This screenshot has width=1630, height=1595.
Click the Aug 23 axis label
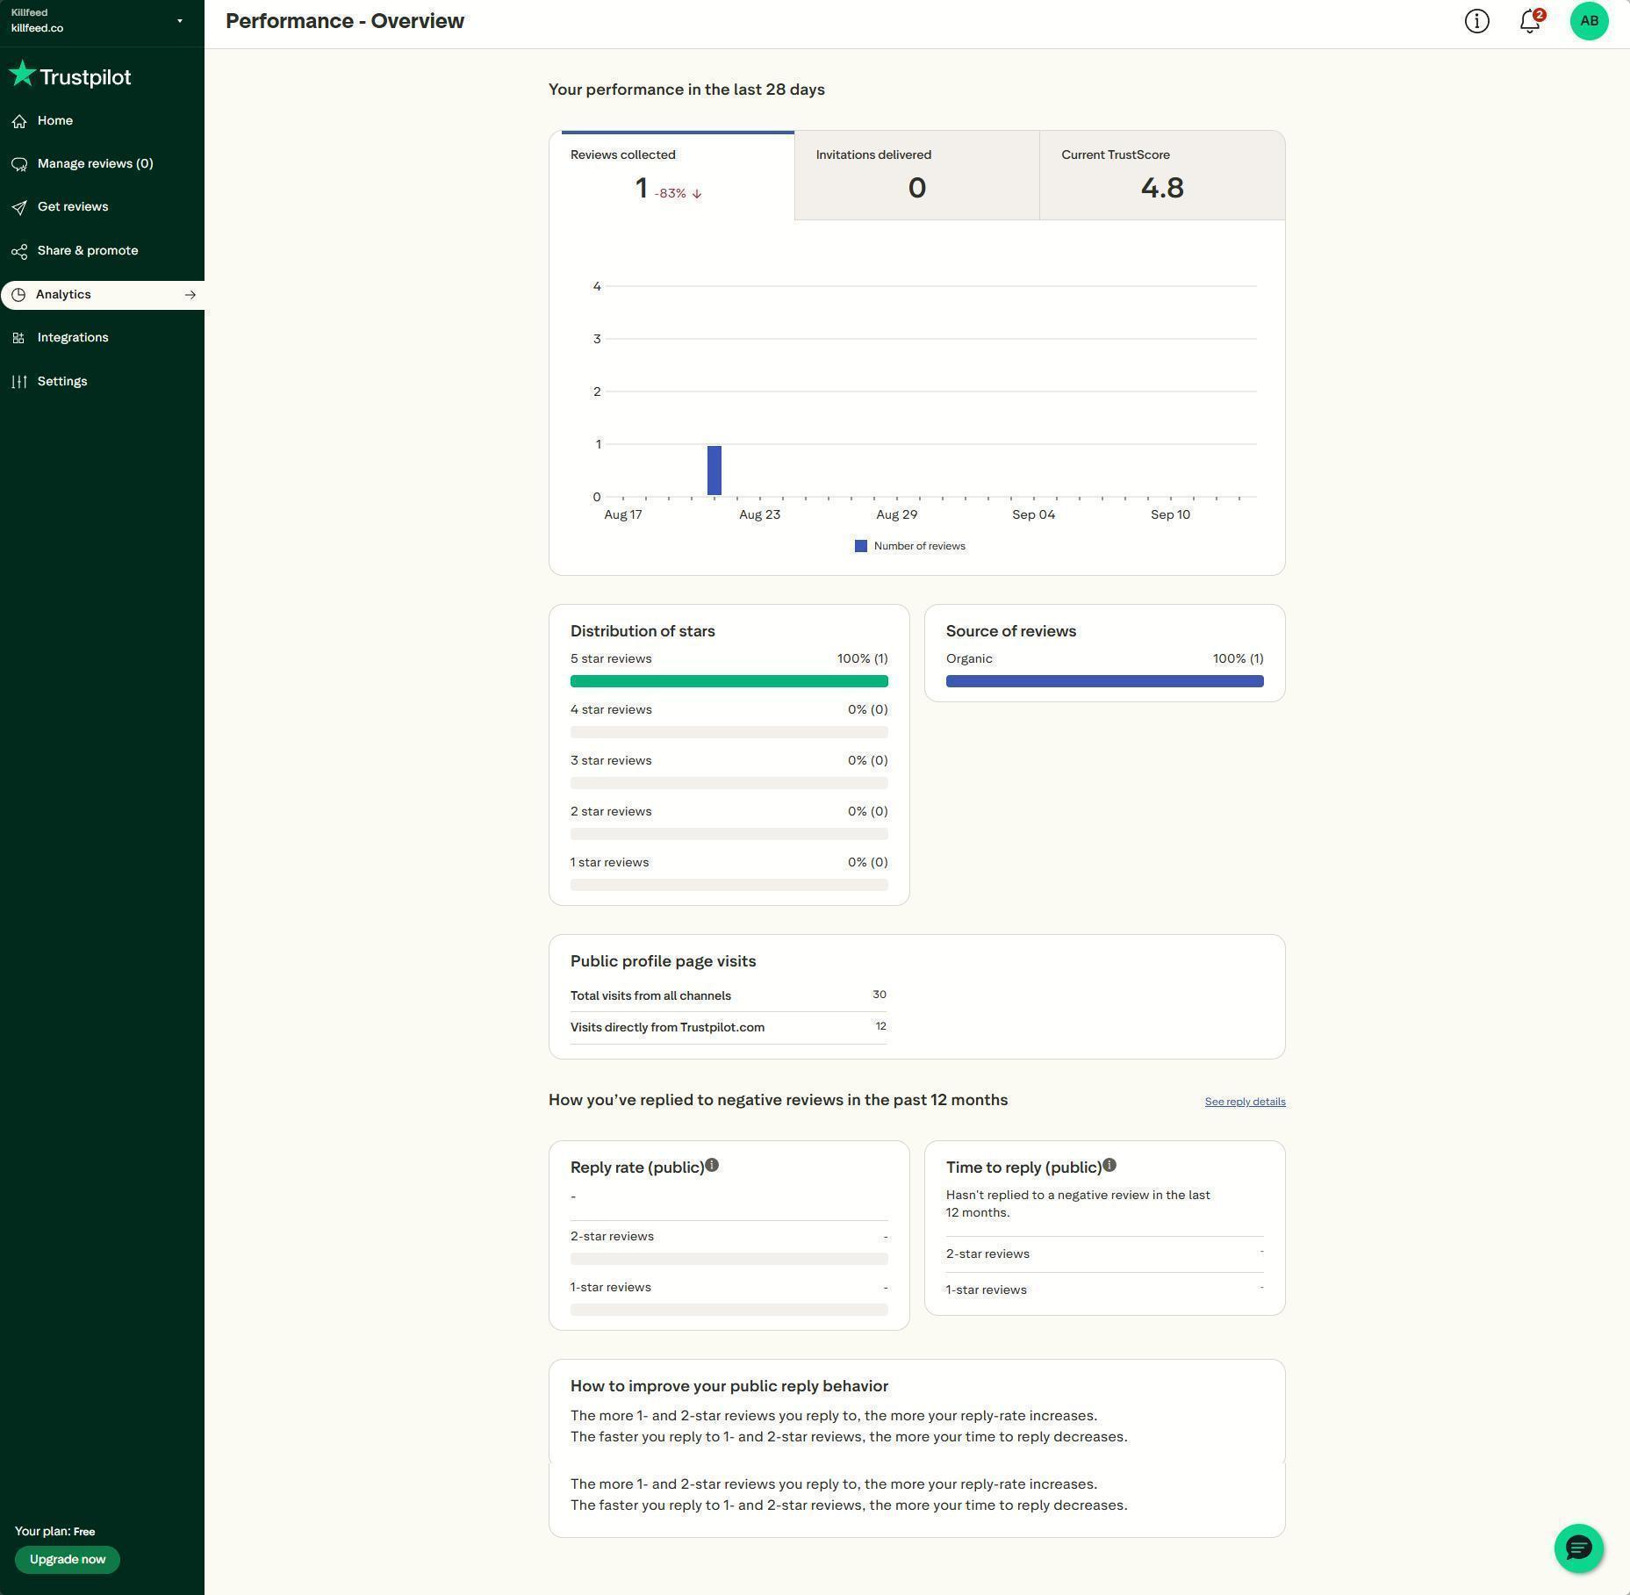[759, 515]
